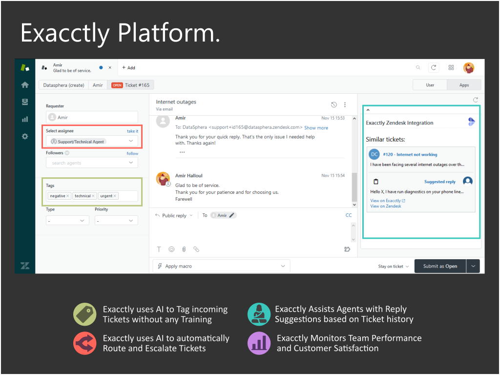Attach a file with paperclip icon
Screen dimensions: 500x375
point(184,249)
